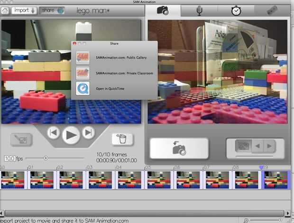Click the right arrow next to overlay toggle
The height and width of the screenshot is (223, 294).
[x=269, y=146]
